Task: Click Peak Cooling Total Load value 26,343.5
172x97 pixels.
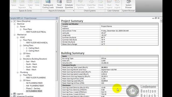Action: point(104,67)
